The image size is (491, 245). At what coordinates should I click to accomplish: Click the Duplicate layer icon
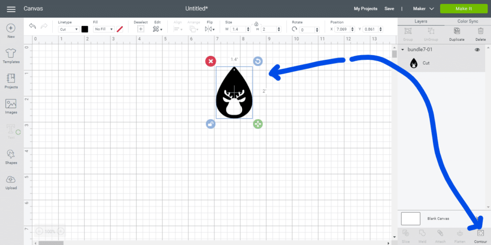456,32
